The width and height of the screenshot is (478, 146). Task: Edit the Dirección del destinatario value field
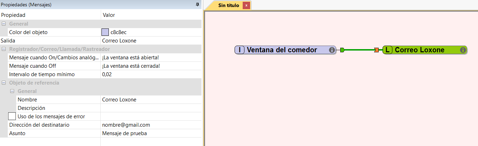150,125
